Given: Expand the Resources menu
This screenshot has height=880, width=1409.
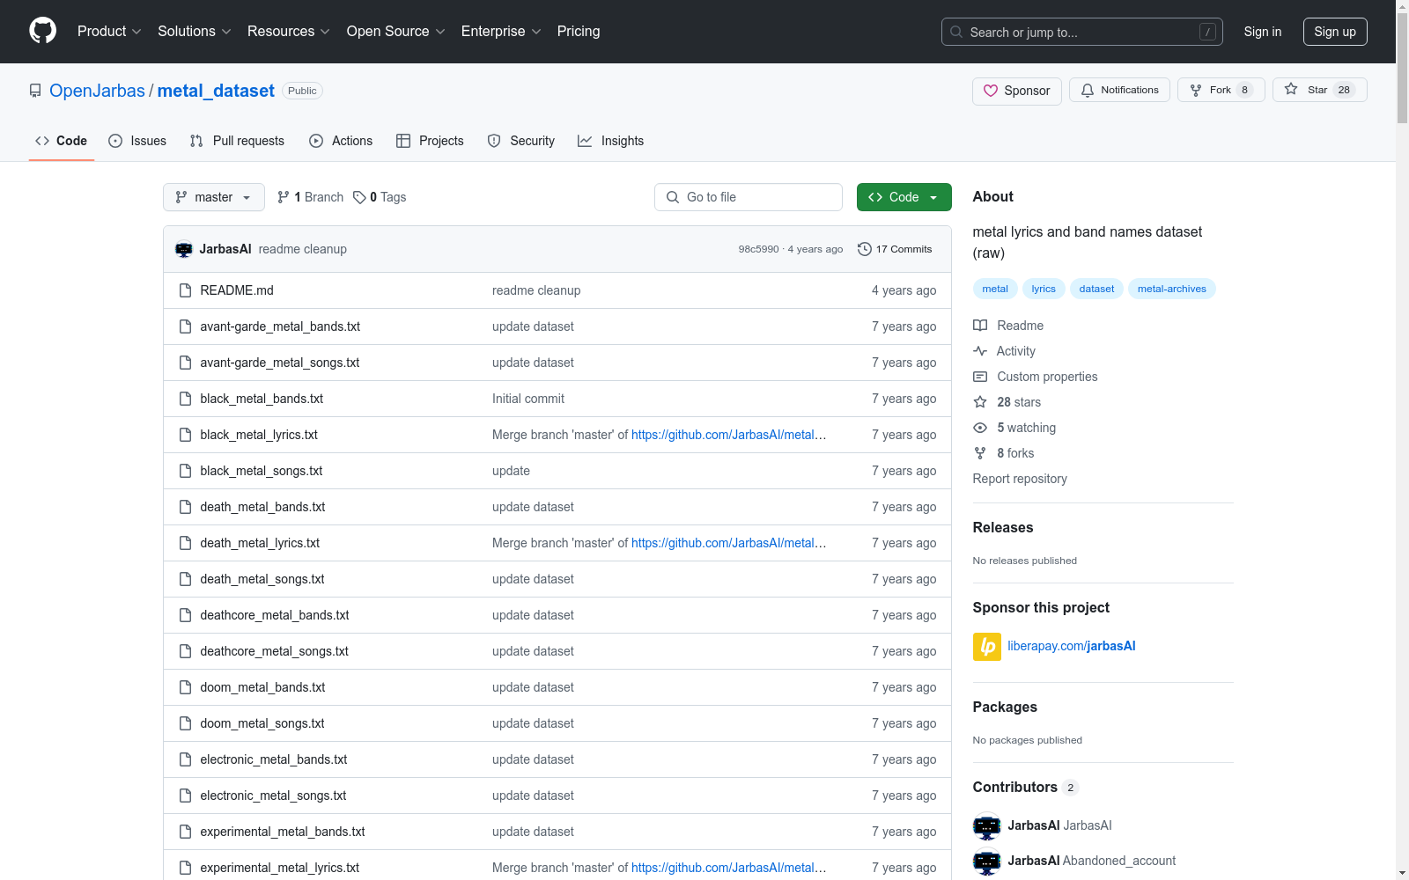Looking at the screenshot, I should point(289,32).
